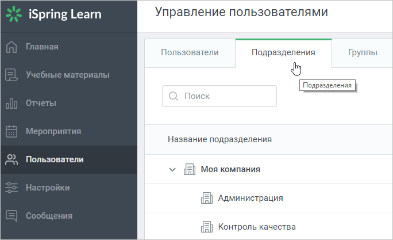Viewport: 393px width, 240px height.
Task: Open Настройки via the sliders icon
Action: click(11, 188)
